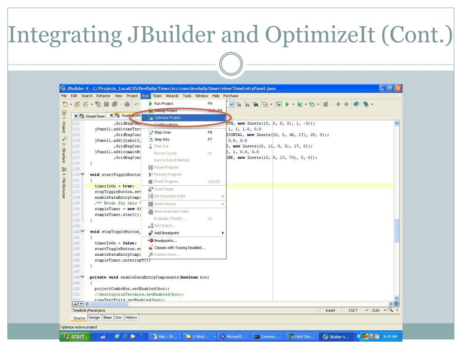Click the Back navigation arrow icon
Image resolution: width=462 pixels, height=347 pixels.
tap(338, 104)
